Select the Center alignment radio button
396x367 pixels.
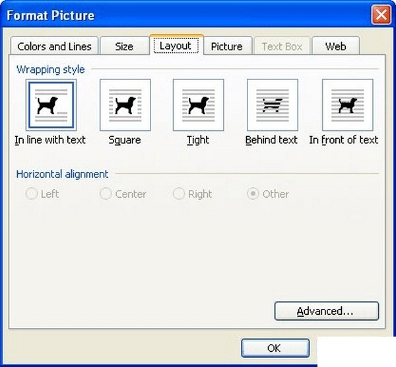pyautogui.click(x=106, y=194)
